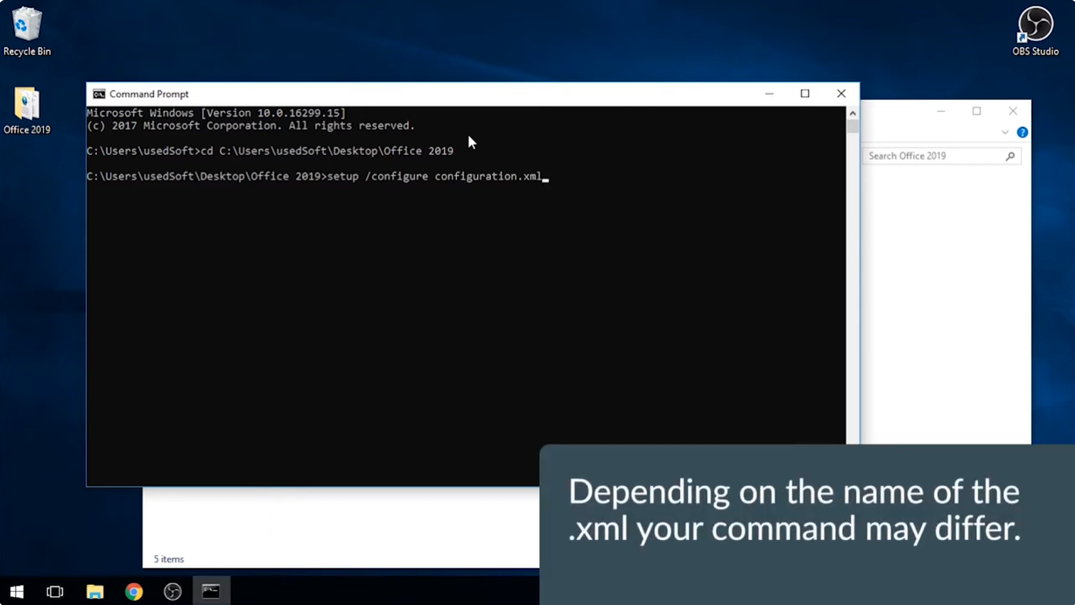1075x605 pixels.
Task: Click the Command Prompt scrollbar up arrow
Action: (x=853, y=113)
